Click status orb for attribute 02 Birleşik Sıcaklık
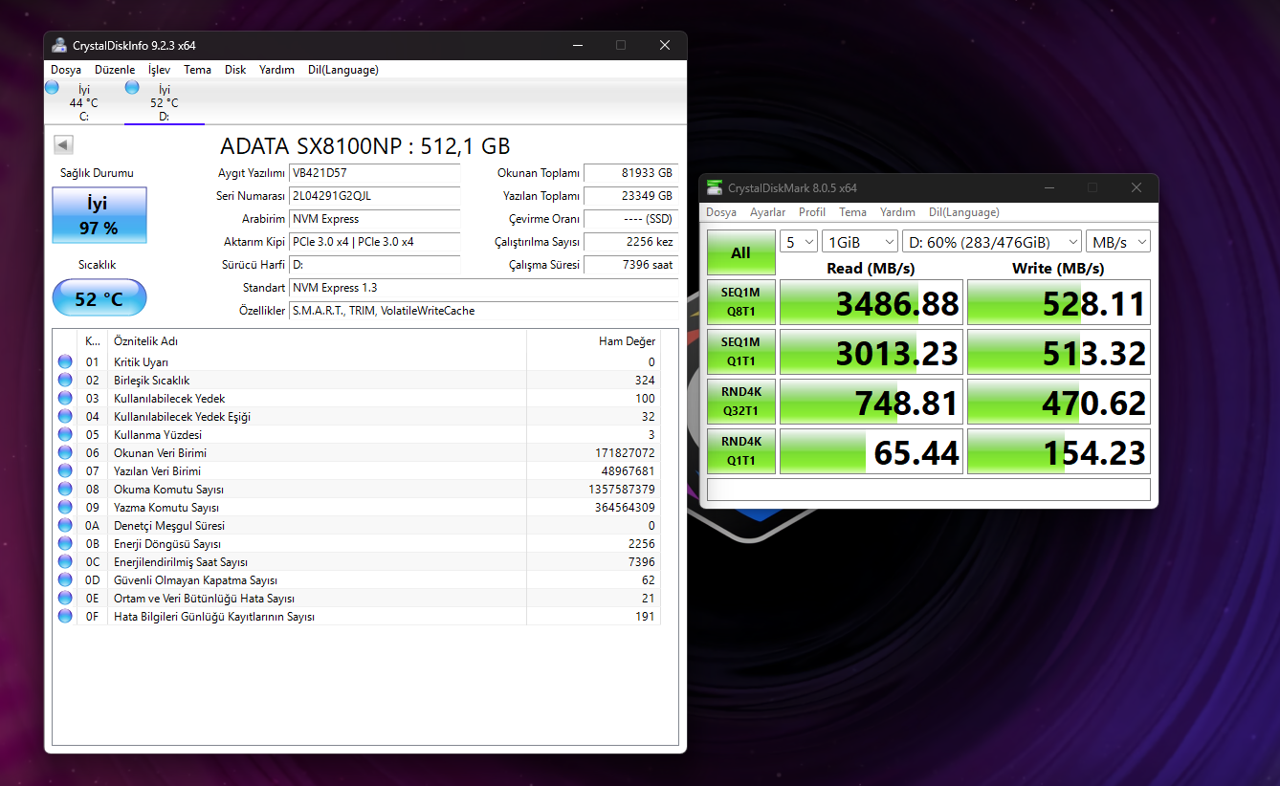Image resolution: width=1280 pixels, height=786 pixels. [65, 381]
